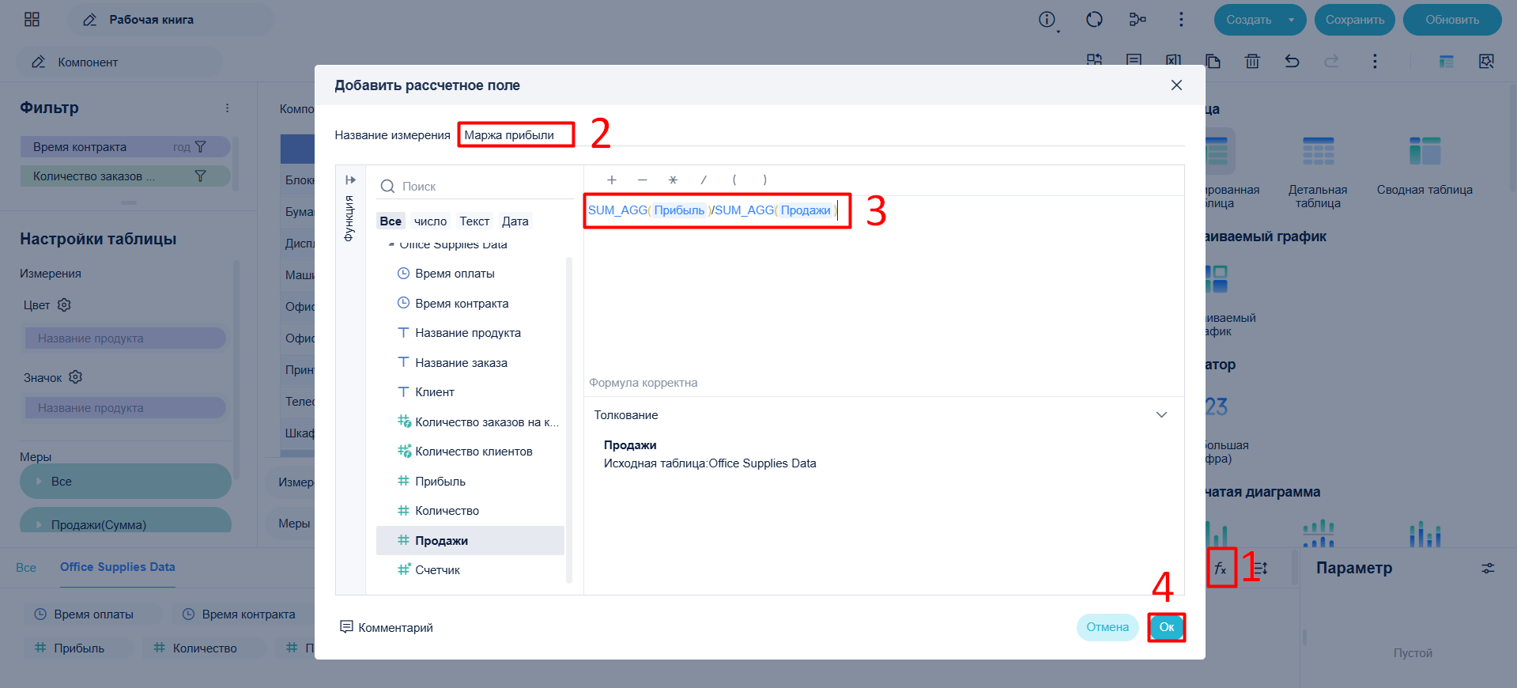Toggle the Количество заказов filter icon
The image size is (1517, 688).
pos(200,176)
